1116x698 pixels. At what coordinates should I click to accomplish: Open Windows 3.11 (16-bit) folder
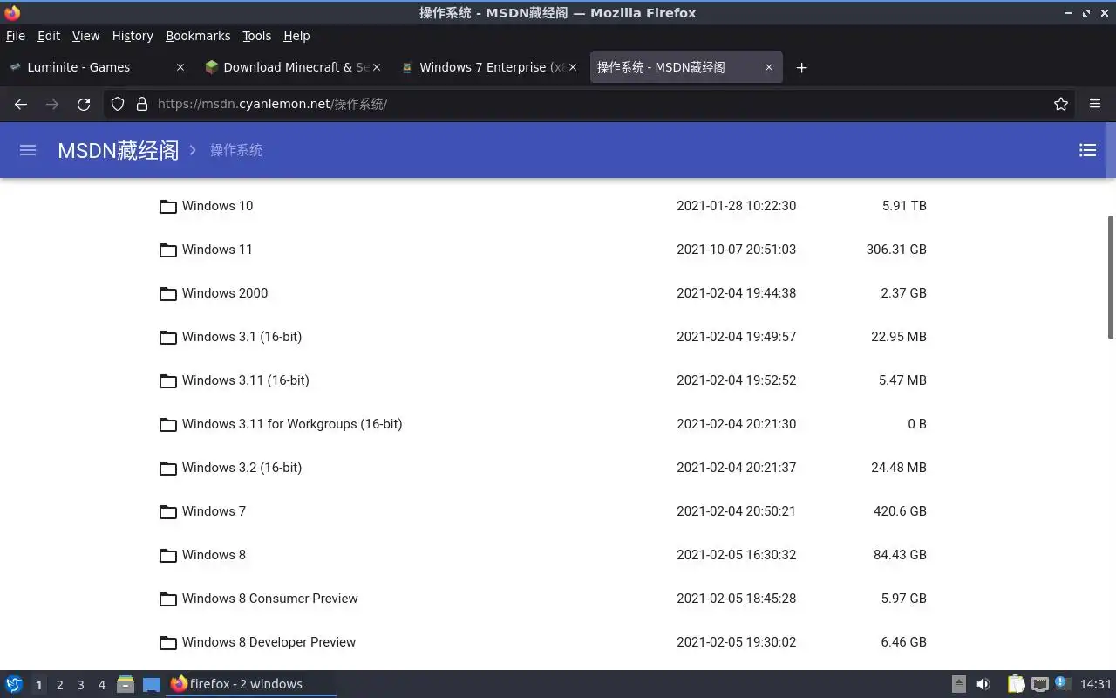(246, 380)
